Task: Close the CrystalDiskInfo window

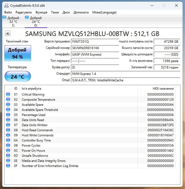Action: tap(176, 5)
